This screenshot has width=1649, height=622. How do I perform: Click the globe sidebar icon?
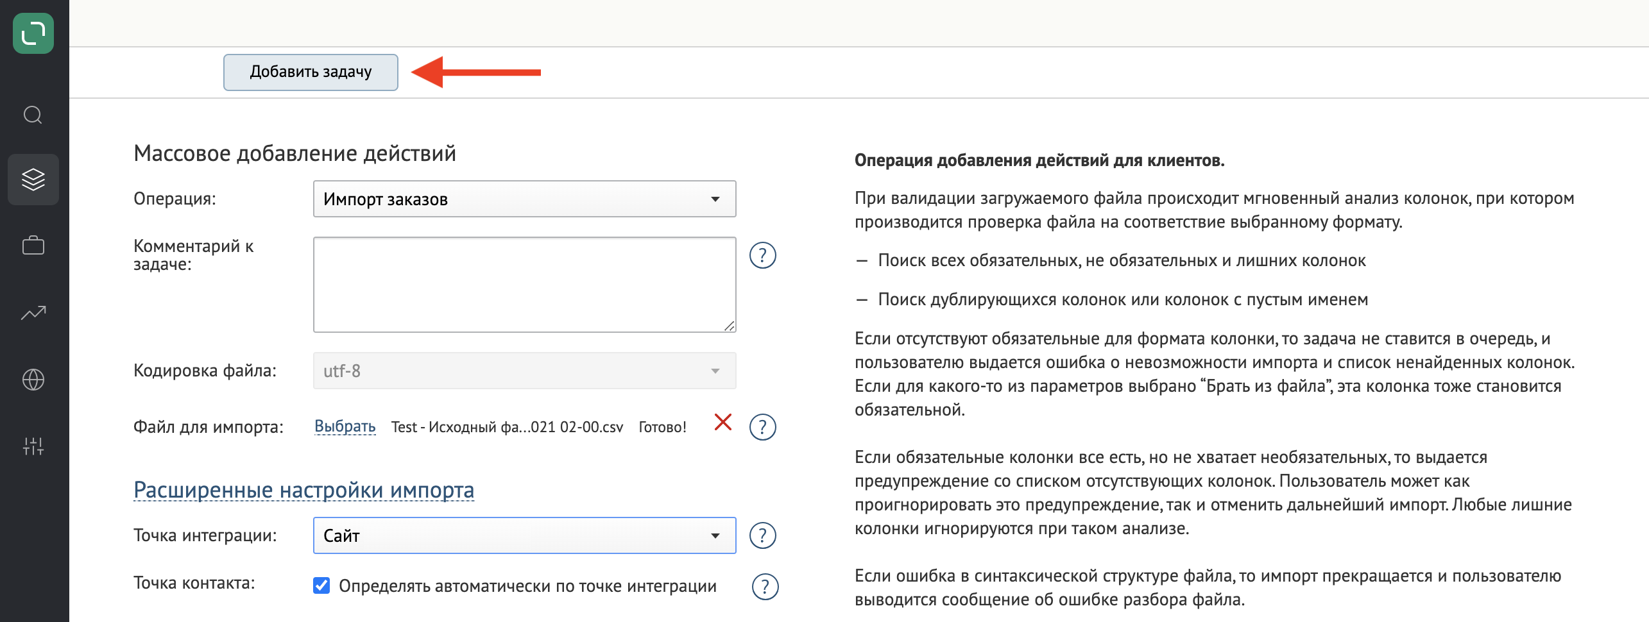pyautogui.click(x=33, y=380)
